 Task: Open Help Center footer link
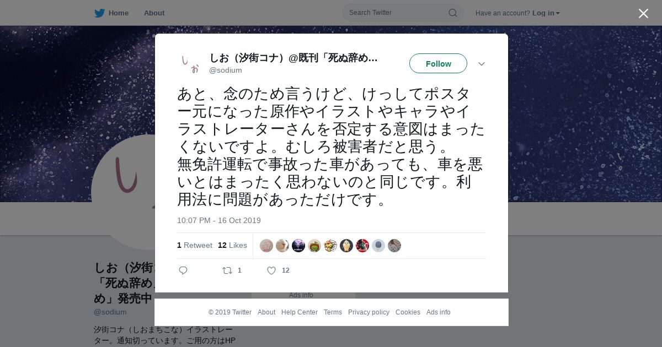pyautogui.click(x=300, y=312)
